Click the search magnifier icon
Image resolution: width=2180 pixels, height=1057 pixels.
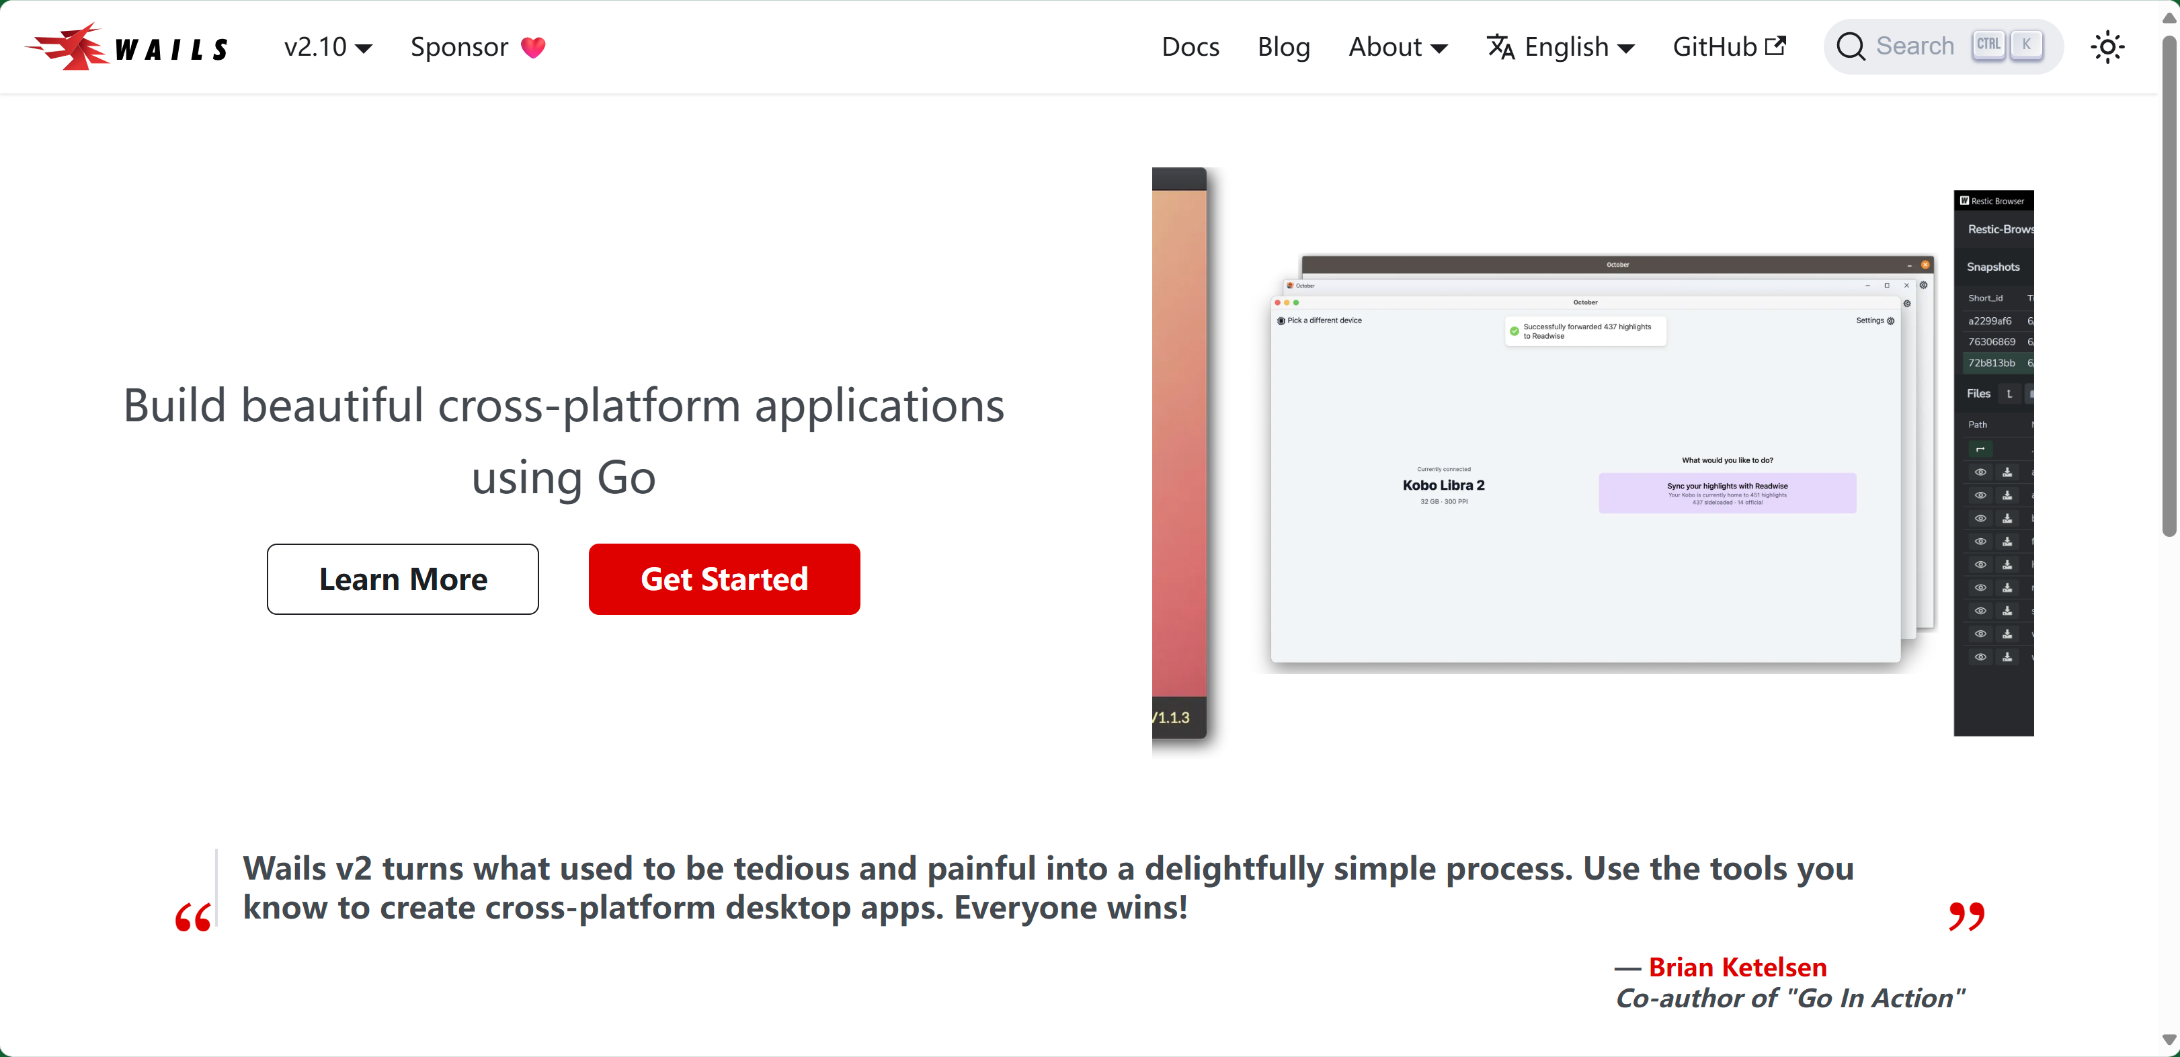click(x=1851, y=46)
